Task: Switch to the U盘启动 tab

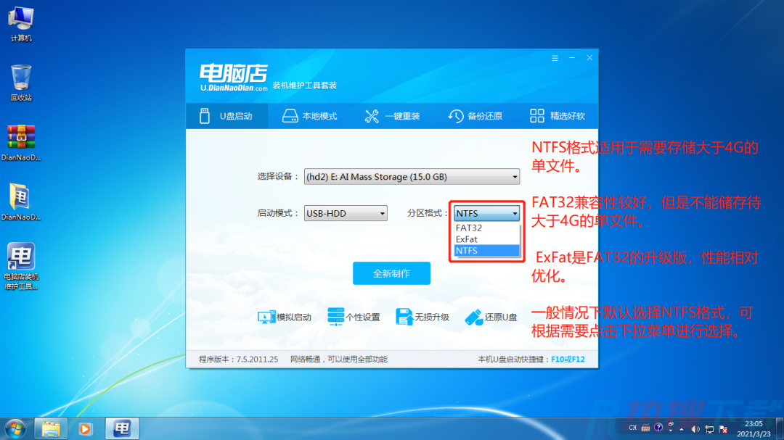Action: click(226, 116)
